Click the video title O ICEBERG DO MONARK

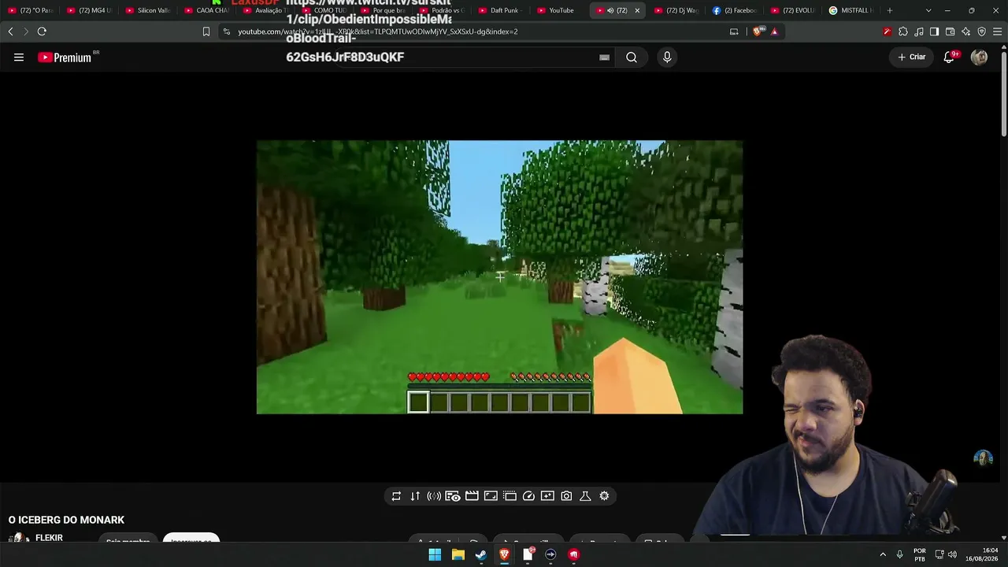pyautogui.click(x=66, y=520)
